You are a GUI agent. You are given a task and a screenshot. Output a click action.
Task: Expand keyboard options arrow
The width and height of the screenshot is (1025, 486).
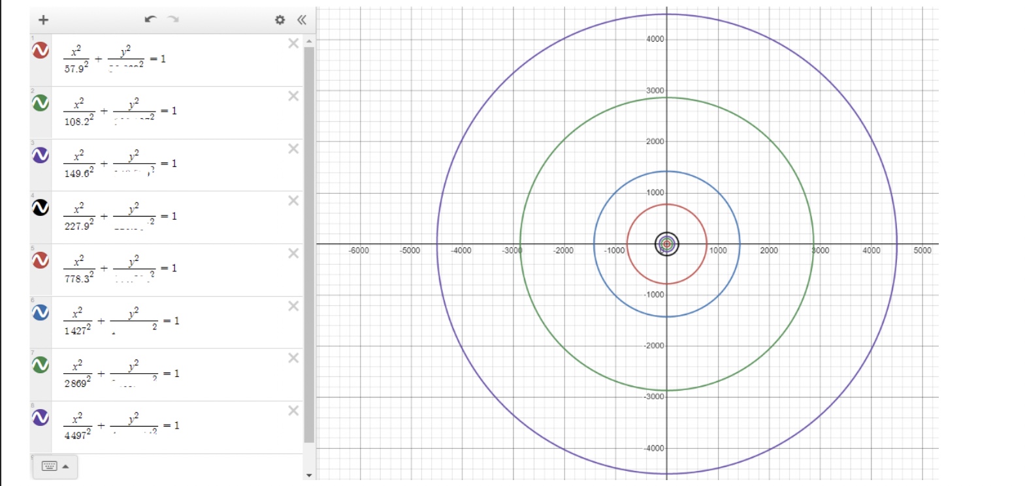[66, 466]
